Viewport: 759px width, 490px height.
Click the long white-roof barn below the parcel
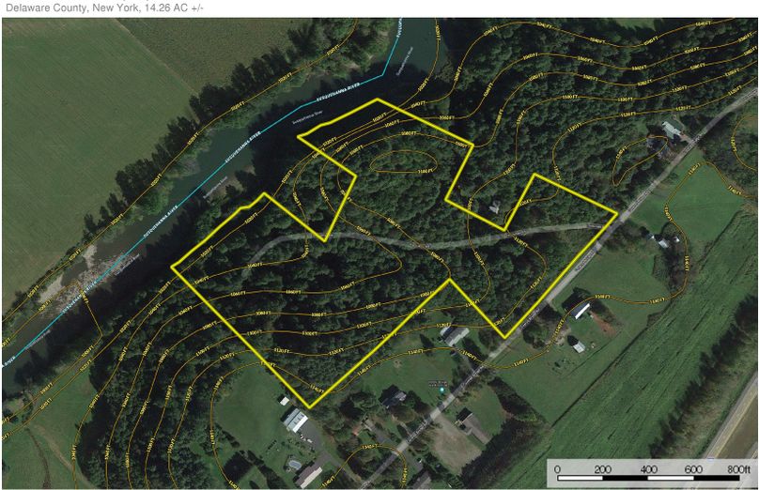click(295, 420)
